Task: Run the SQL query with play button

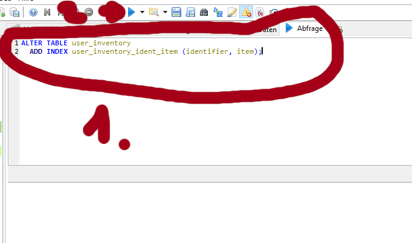Action: coord(131,12)
